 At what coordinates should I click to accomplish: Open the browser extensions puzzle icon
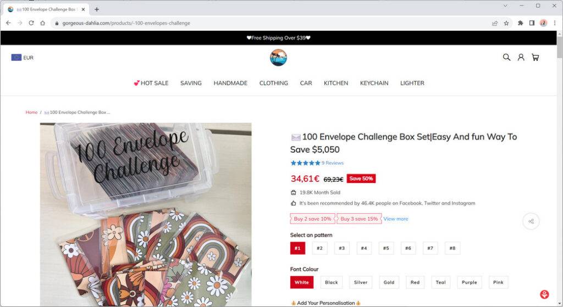point(520,23)
